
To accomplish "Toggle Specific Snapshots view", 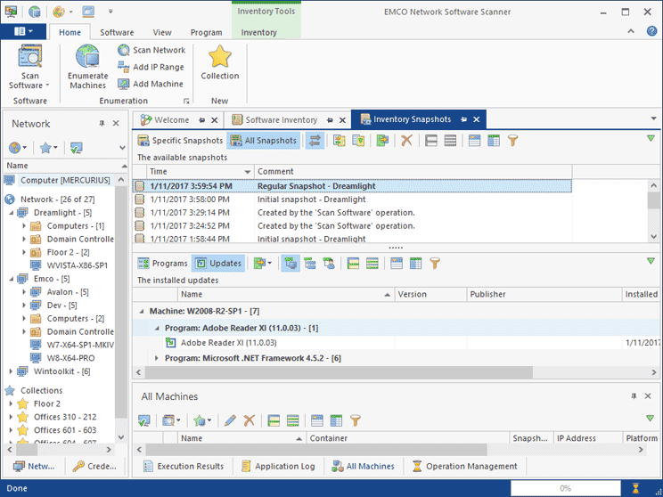I will pos(180,141).
